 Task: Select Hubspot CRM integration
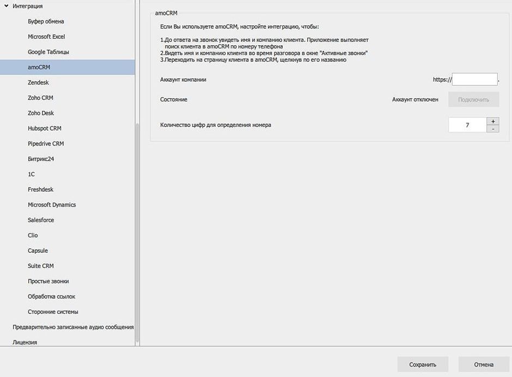coord(44,129)
